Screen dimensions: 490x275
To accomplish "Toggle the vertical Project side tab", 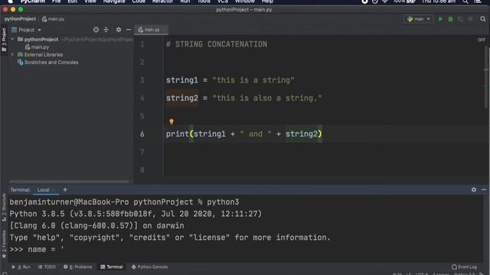I will (x=4, y=40).
